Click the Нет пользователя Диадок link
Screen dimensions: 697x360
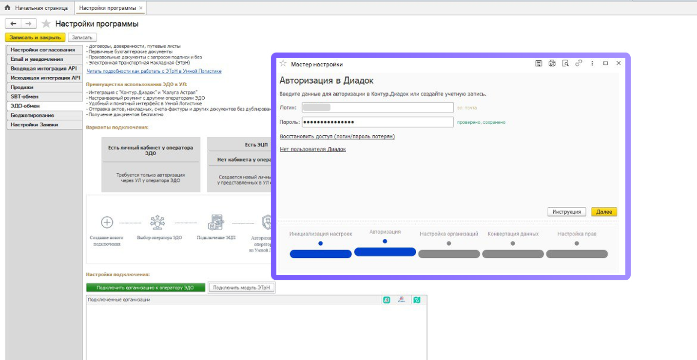(x=313, y=149)
